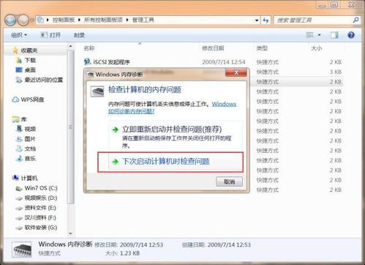The image size is (365, 265).
Task: Click the memory chip icon in dialog
Action: (97, 92)
